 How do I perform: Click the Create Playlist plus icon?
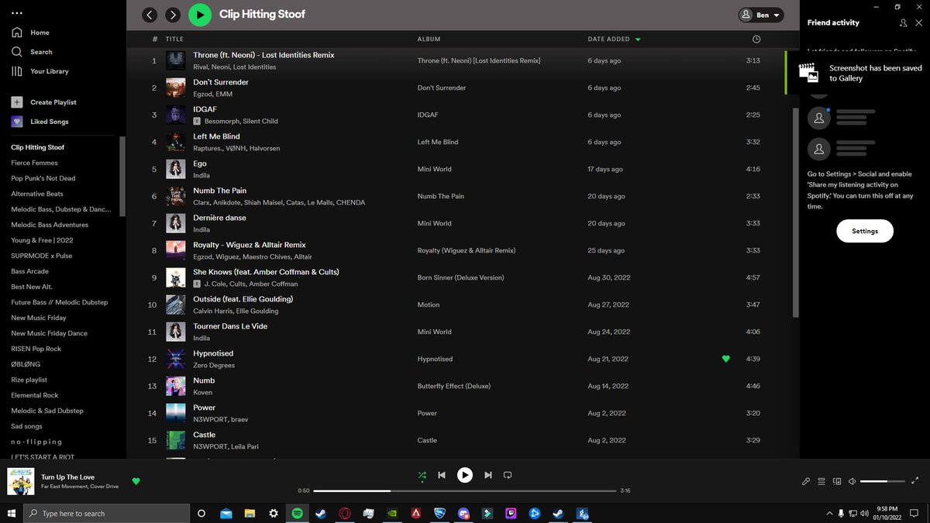tap(16, 102)
